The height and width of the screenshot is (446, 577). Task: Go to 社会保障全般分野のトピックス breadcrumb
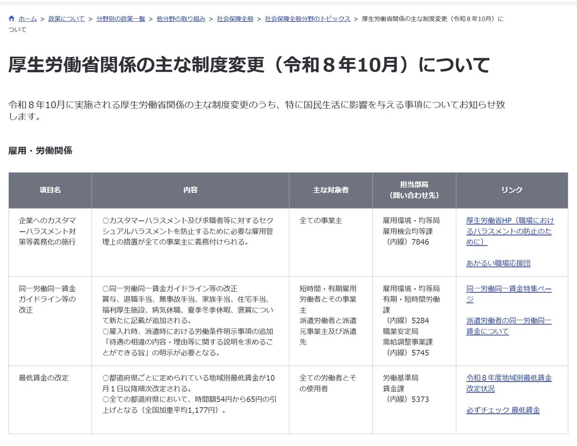(308, 19)
